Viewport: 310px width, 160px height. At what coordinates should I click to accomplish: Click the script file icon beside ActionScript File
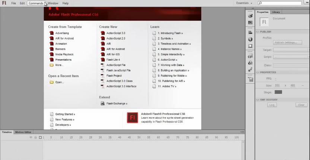(102, 65)
